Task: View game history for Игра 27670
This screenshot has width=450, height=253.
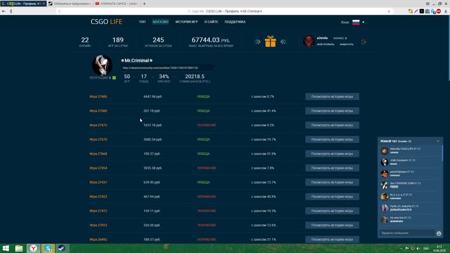Action: [x=332, y=139]
